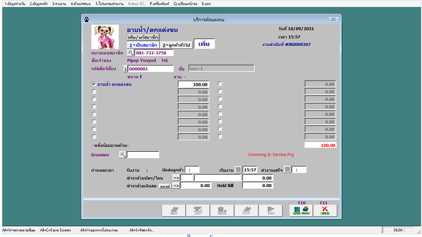Uncheck the อาบน้ำ ตกแต่งขน service checkbox
Viewport: 422px width, 237px height.
click(x=94, y=84)
